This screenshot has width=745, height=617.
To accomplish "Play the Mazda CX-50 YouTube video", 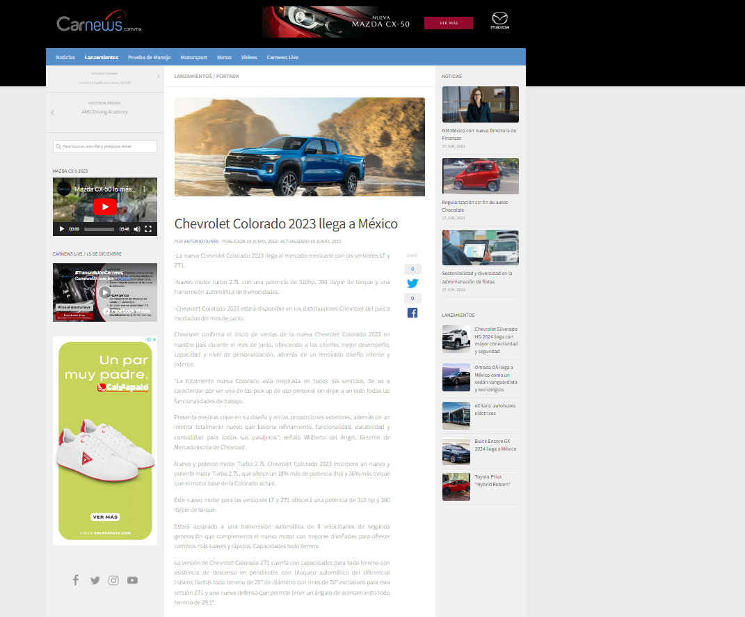I will click(105, 206).
